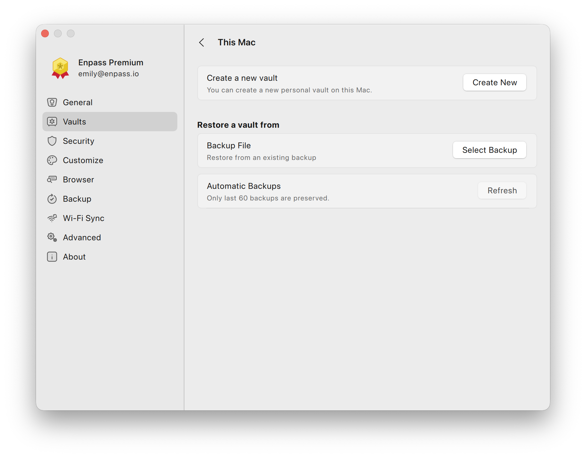This screenshot has height=458, width=586.
Task: Click the Enpass Premium badge icon
Action: point(60,68)
